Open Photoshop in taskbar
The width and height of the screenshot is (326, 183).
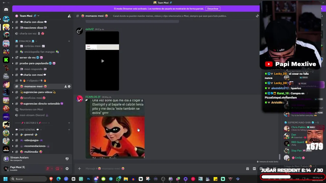88,179
